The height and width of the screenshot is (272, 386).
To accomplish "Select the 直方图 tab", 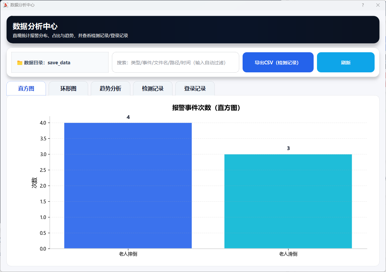I will [x=26, y=89].
